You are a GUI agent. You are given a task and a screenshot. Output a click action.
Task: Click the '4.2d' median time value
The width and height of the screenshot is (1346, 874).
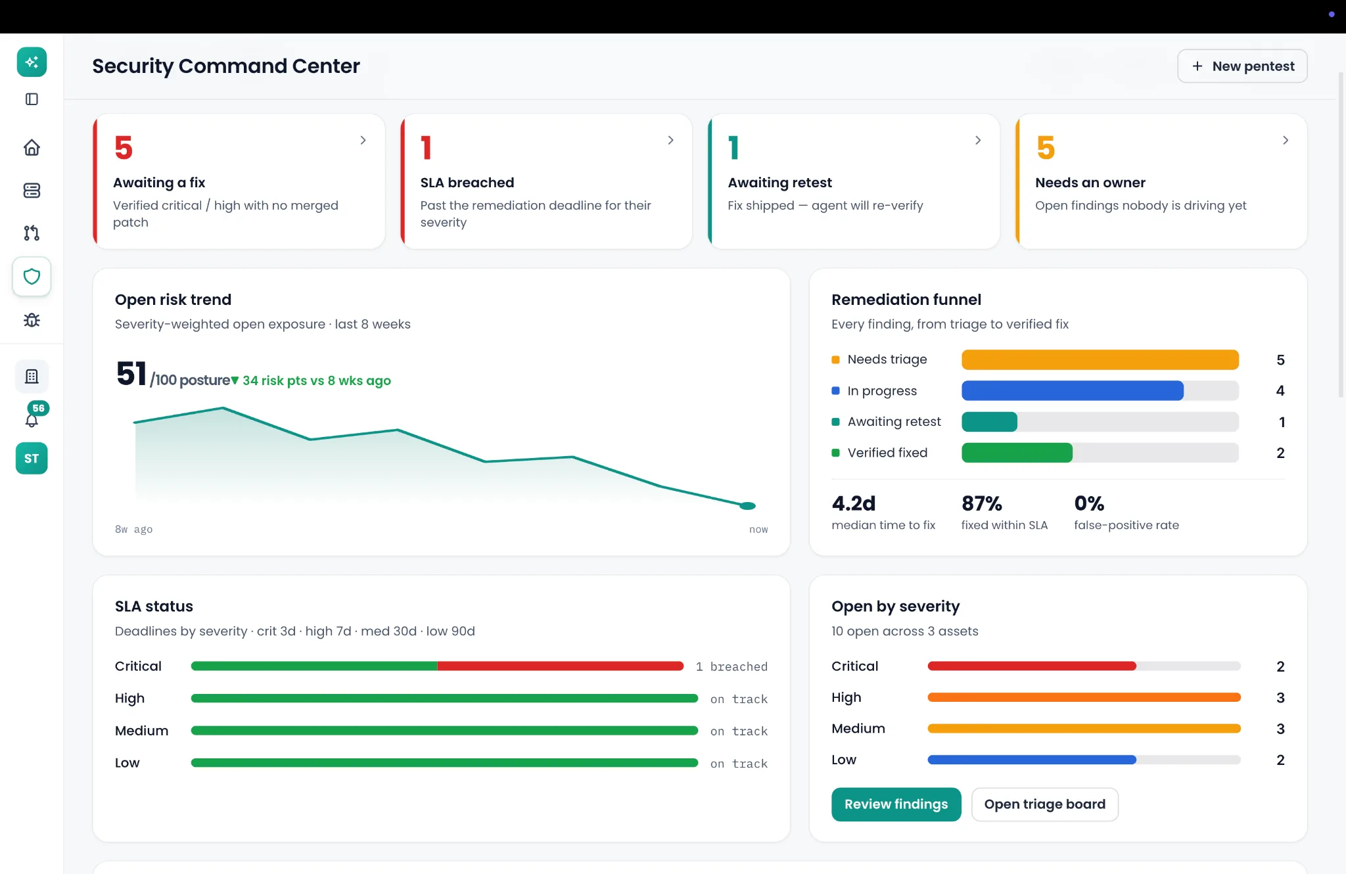(854, 504)
